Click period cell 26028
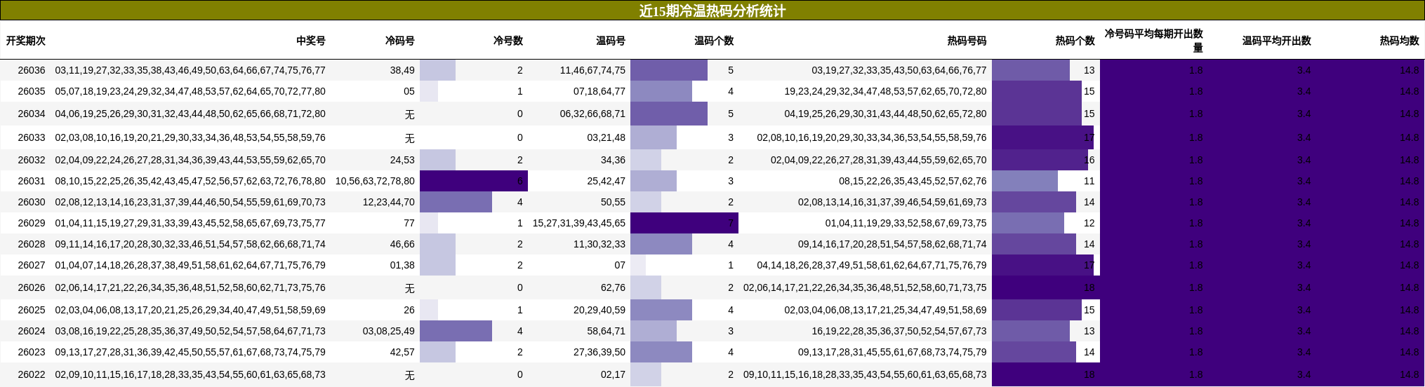Screen dimensions: 1425x387 (x=32, y=244)
